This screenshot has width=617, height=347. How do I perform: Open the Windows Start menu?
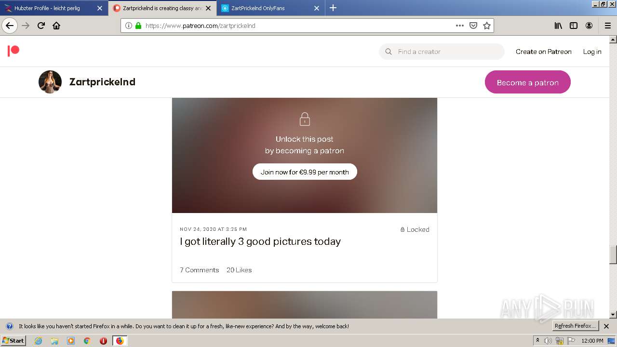point(13,341)
